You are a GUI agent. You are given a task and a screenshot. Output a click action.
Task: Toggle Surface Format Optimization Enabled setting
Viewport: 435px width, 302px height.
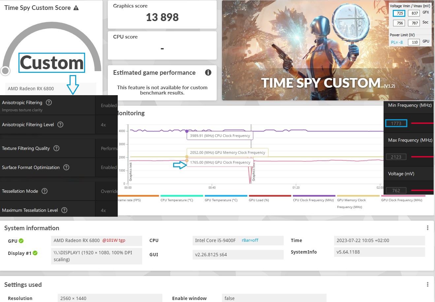(107, 167)
